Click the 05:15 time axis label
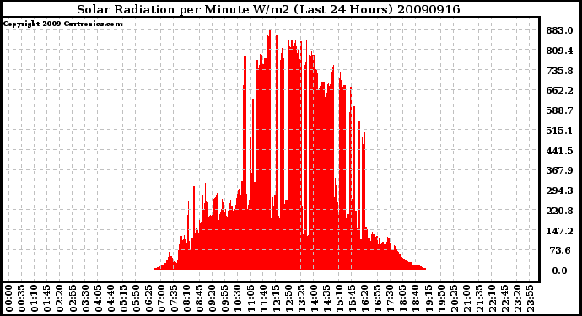Viewport: 582px width, 316px height. coord(123,298)
